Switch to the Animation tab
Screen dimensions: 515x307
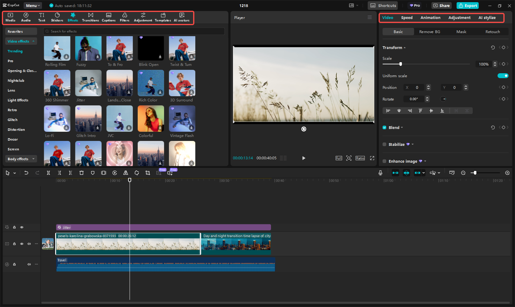pos(430,17)
